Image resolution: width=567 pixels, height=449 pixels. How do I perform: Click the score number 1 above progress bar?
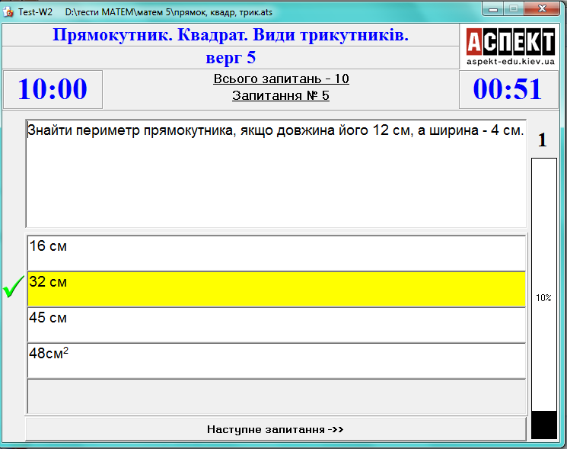(542, 140)
